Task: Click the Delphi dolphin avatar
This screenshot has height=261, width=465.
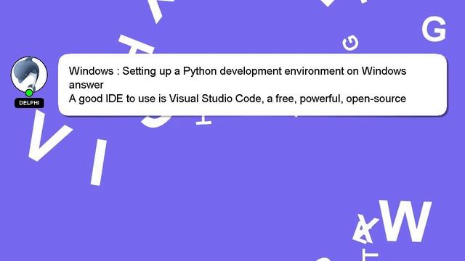Action: tap(29, 75)
